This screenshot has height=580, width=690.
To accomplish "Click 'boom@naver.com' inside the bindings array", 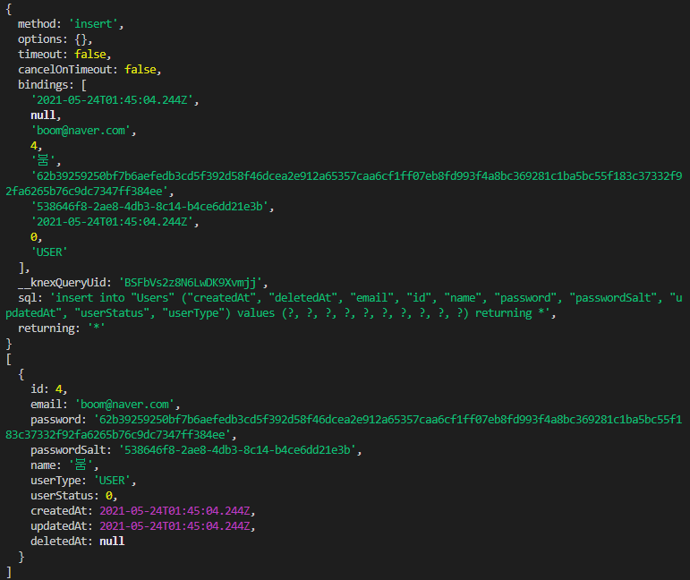I will (82, 131).
